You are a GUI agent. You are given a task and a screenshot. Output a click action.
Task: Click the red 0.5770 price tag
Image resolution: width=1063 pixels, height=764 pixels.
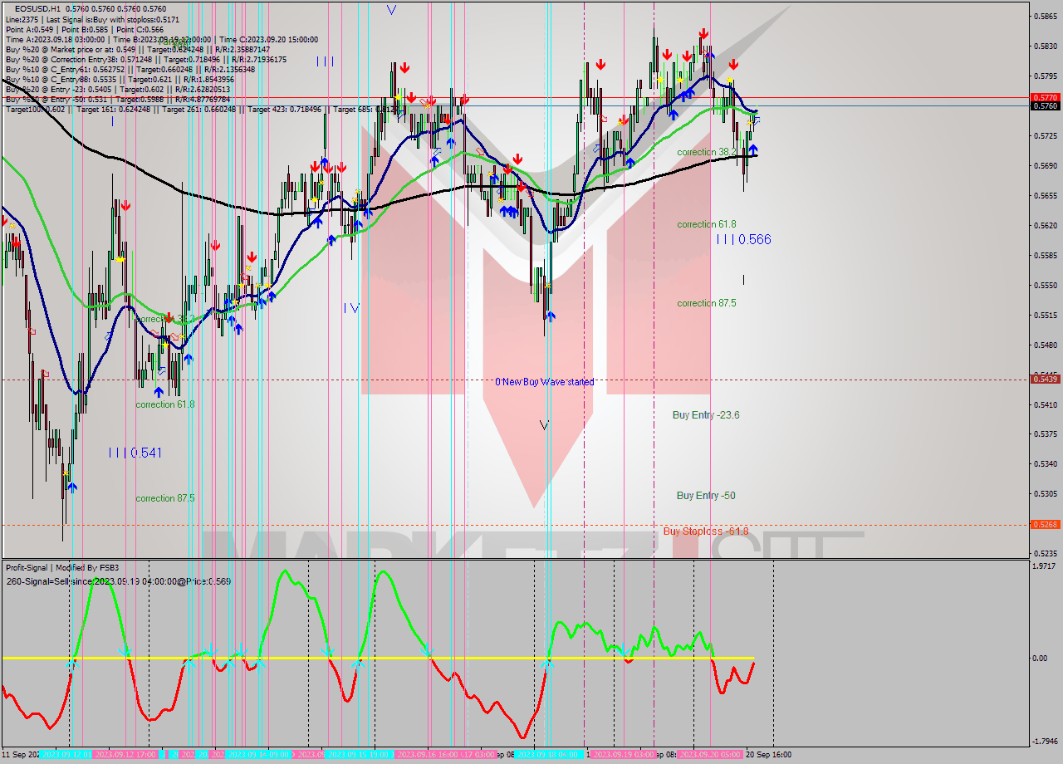point(1045,97)
